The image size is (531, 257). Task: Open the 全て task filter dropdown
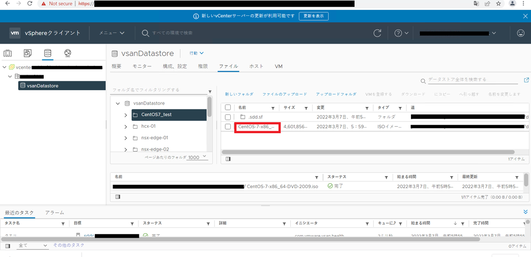click(33, 246)
